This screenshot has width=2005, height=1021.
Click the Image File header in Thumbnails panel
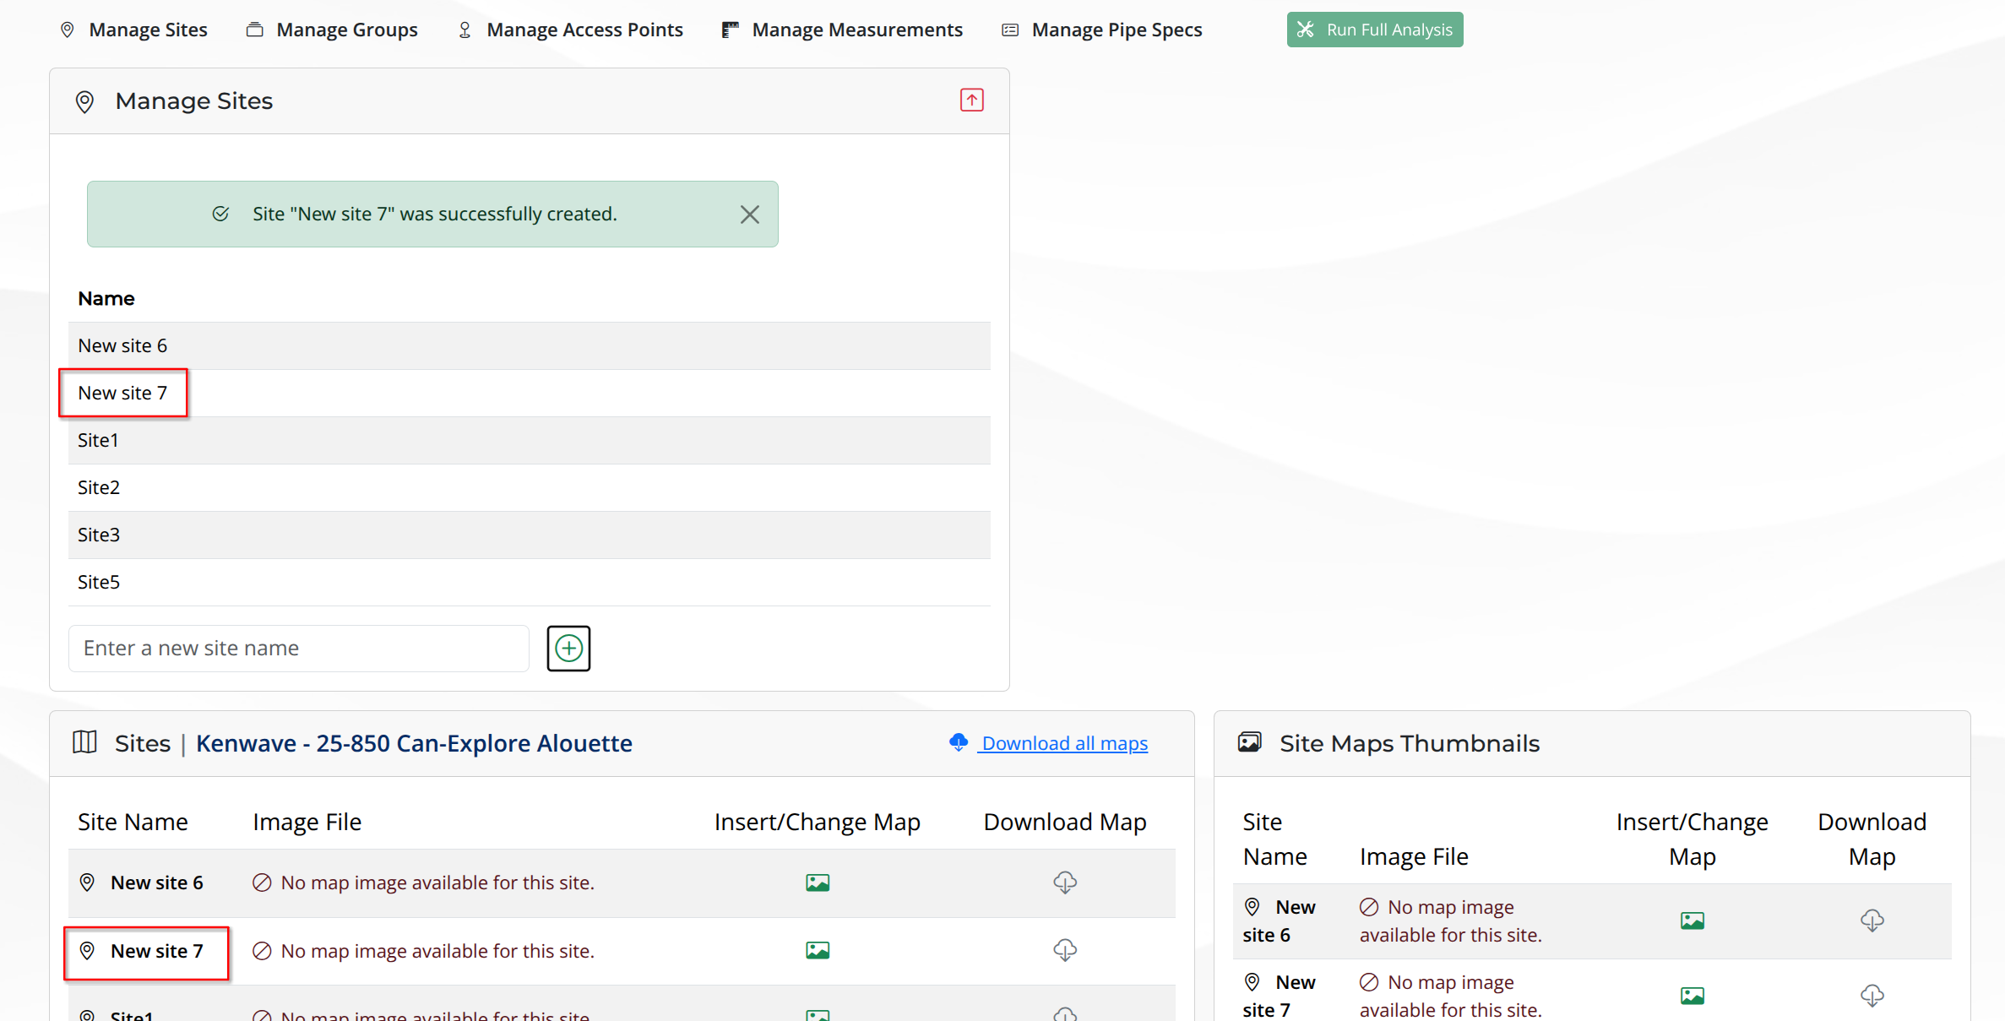(1414, 856)
